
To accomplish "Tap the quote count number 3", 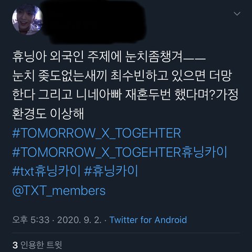I will 15,245.
